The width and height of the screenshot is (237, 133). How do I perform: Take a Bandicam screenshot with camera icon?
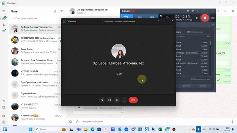(x=213, y=18)
